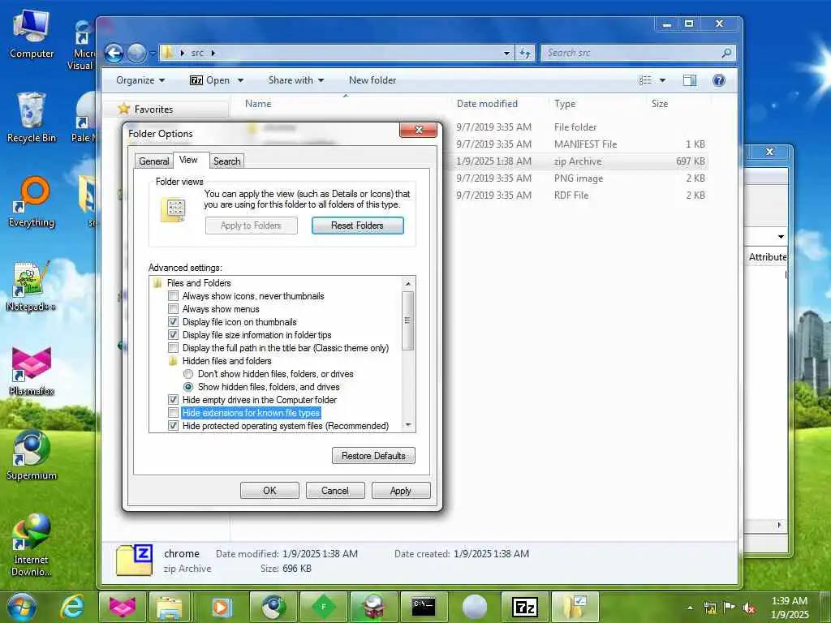Screen dimensions: 831x623
Task: Click Favorites in the navigation pane
Action: point(153,110)
